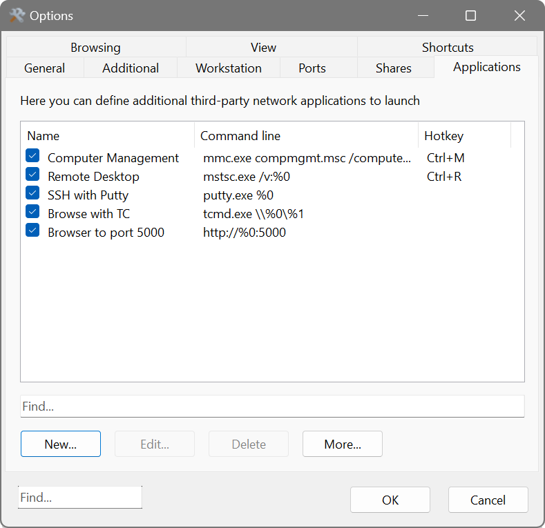Select the Shortcuts tab
Image resolution: width=545 pixels, height=528 pixels.
(x=448, y=48)
